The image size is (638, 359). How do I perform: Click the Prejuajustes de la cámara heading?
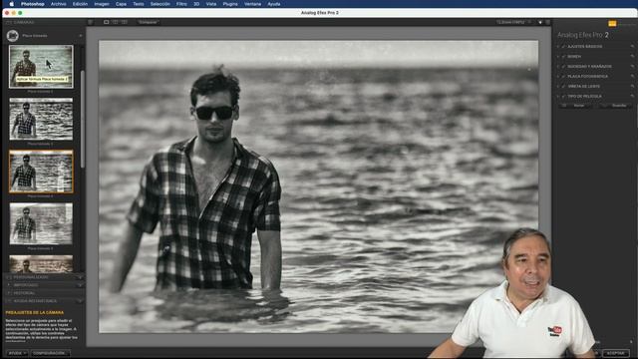coord(35,312)
